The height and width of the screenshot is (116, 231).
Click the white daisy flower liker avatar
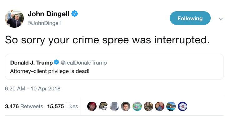click(x=182, y=106)
